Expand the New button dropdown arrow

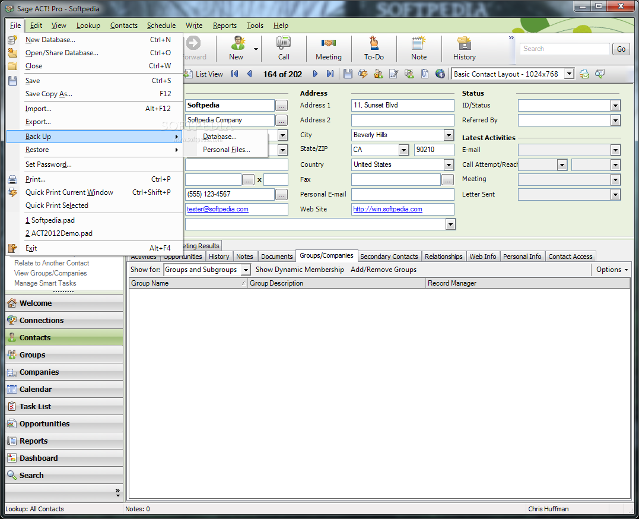point(256,49)
